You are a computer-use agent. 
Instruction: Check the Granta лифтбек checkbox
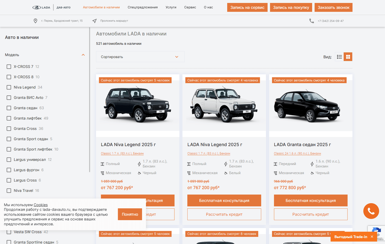click(9, 118)
